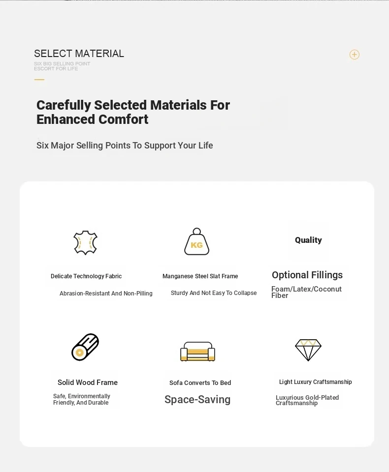Click the Foam/Latex/Coconut Fiber description
Screen dimensions: 389x472
pyautogui.click(x=306, y=292)
